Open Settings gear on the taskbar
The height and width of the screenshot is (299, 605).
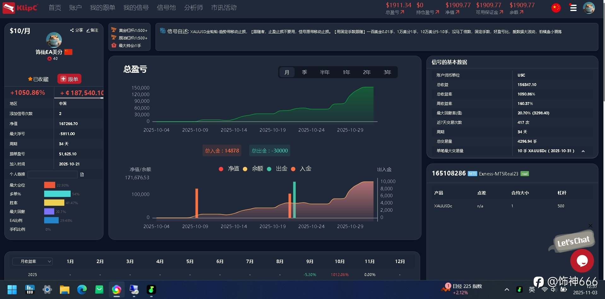coord(47,290)
